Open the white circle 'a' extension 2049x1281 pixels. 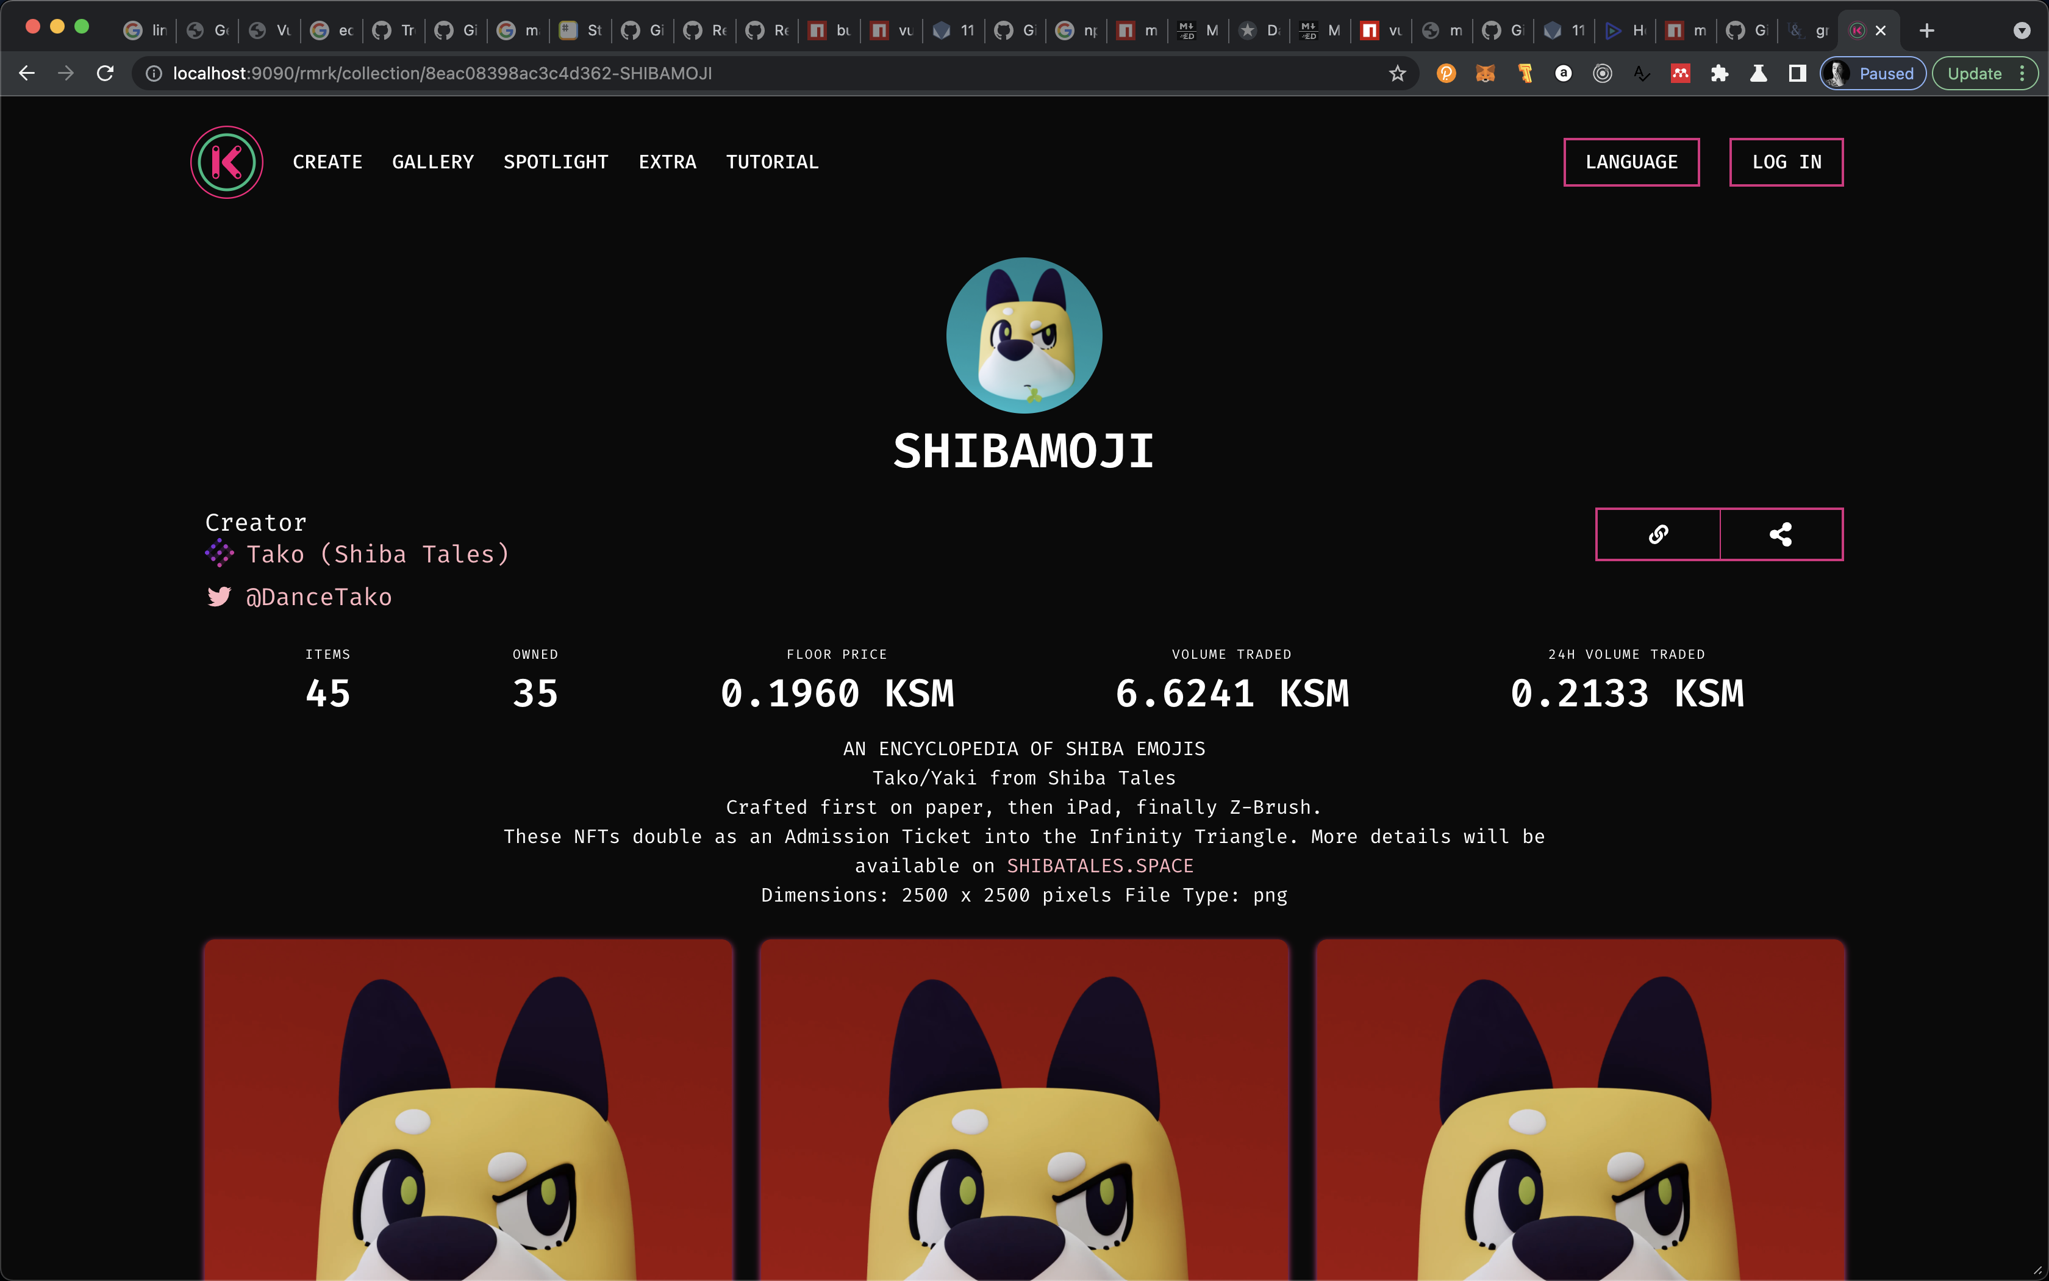pyautogui.click(x=1563, y=74)
